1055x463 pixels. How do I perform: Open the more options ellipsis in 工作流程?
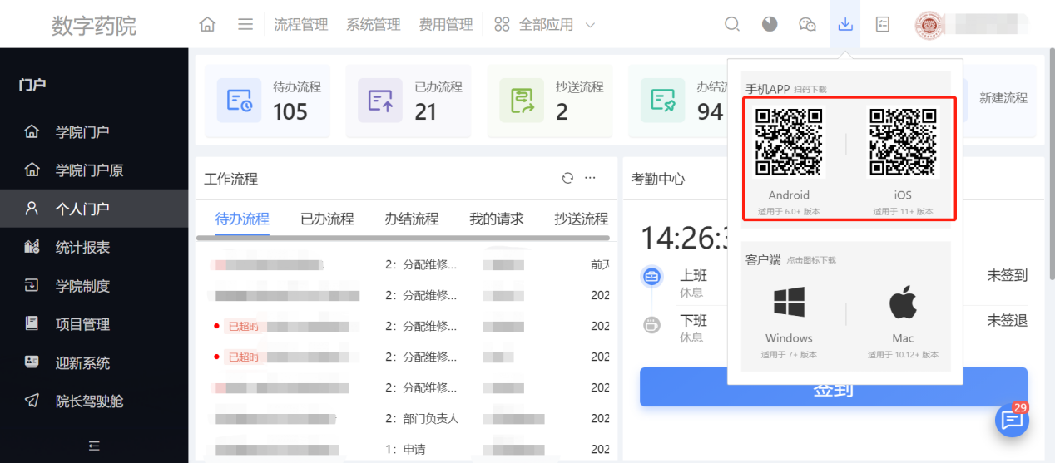coord(591,178)
